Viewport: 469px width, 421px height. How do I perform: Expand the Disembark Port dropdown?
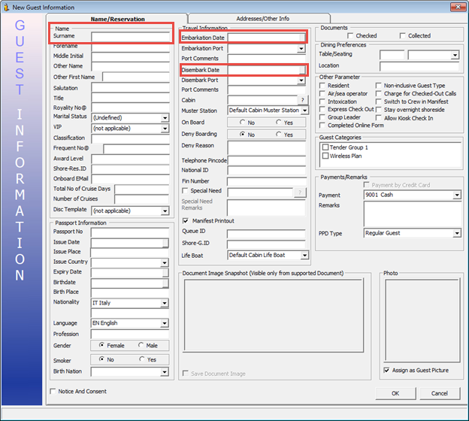coord(301,80)
